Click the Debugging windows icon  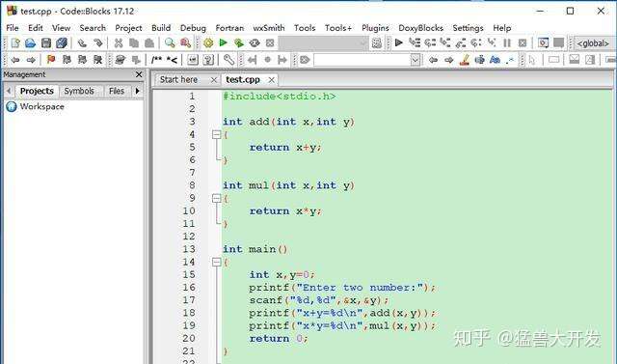coord(544,42)
